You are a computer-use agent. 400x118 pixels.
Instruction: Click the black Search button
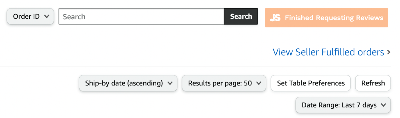click(x=241, y=16)
